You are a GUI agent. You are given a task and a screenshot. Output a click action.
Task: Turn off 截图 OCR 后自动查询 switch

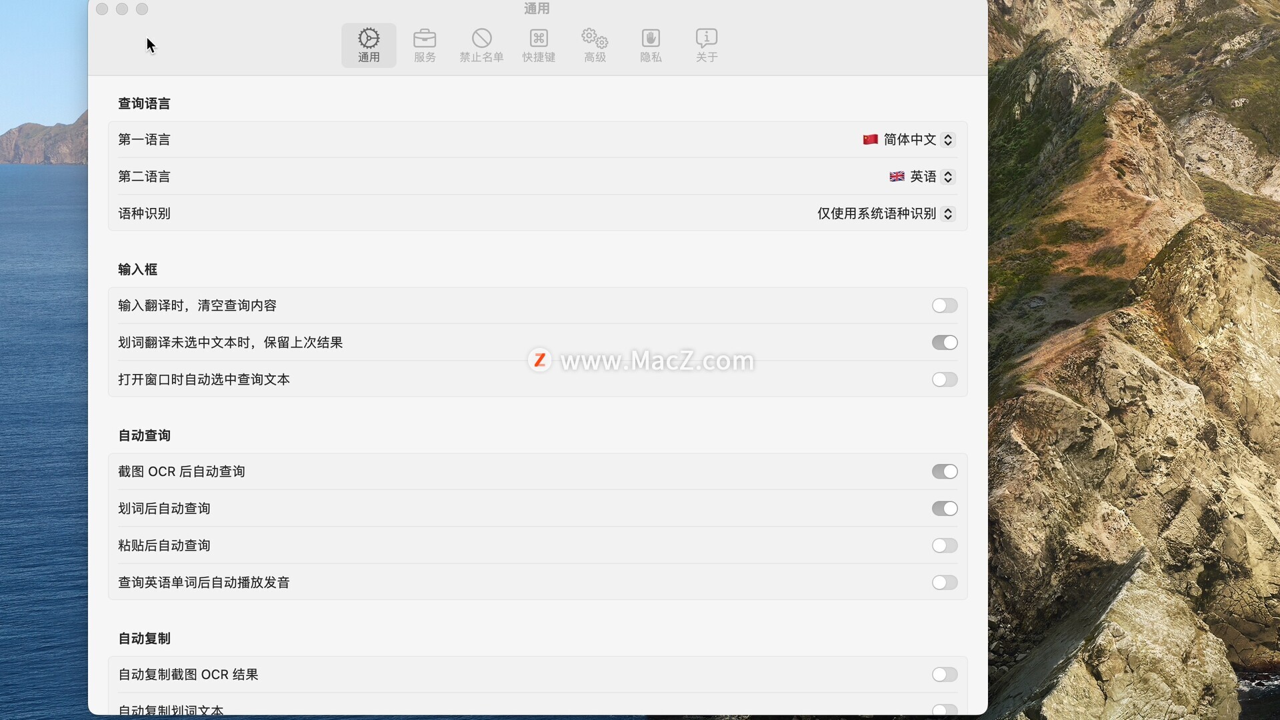(x=945, y=471)
